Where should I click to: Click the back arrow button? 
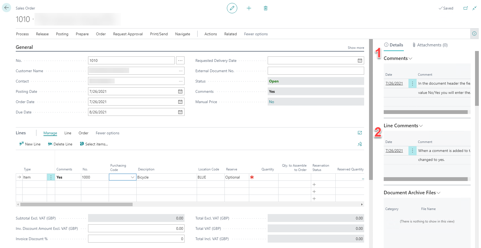pos(7,8)
